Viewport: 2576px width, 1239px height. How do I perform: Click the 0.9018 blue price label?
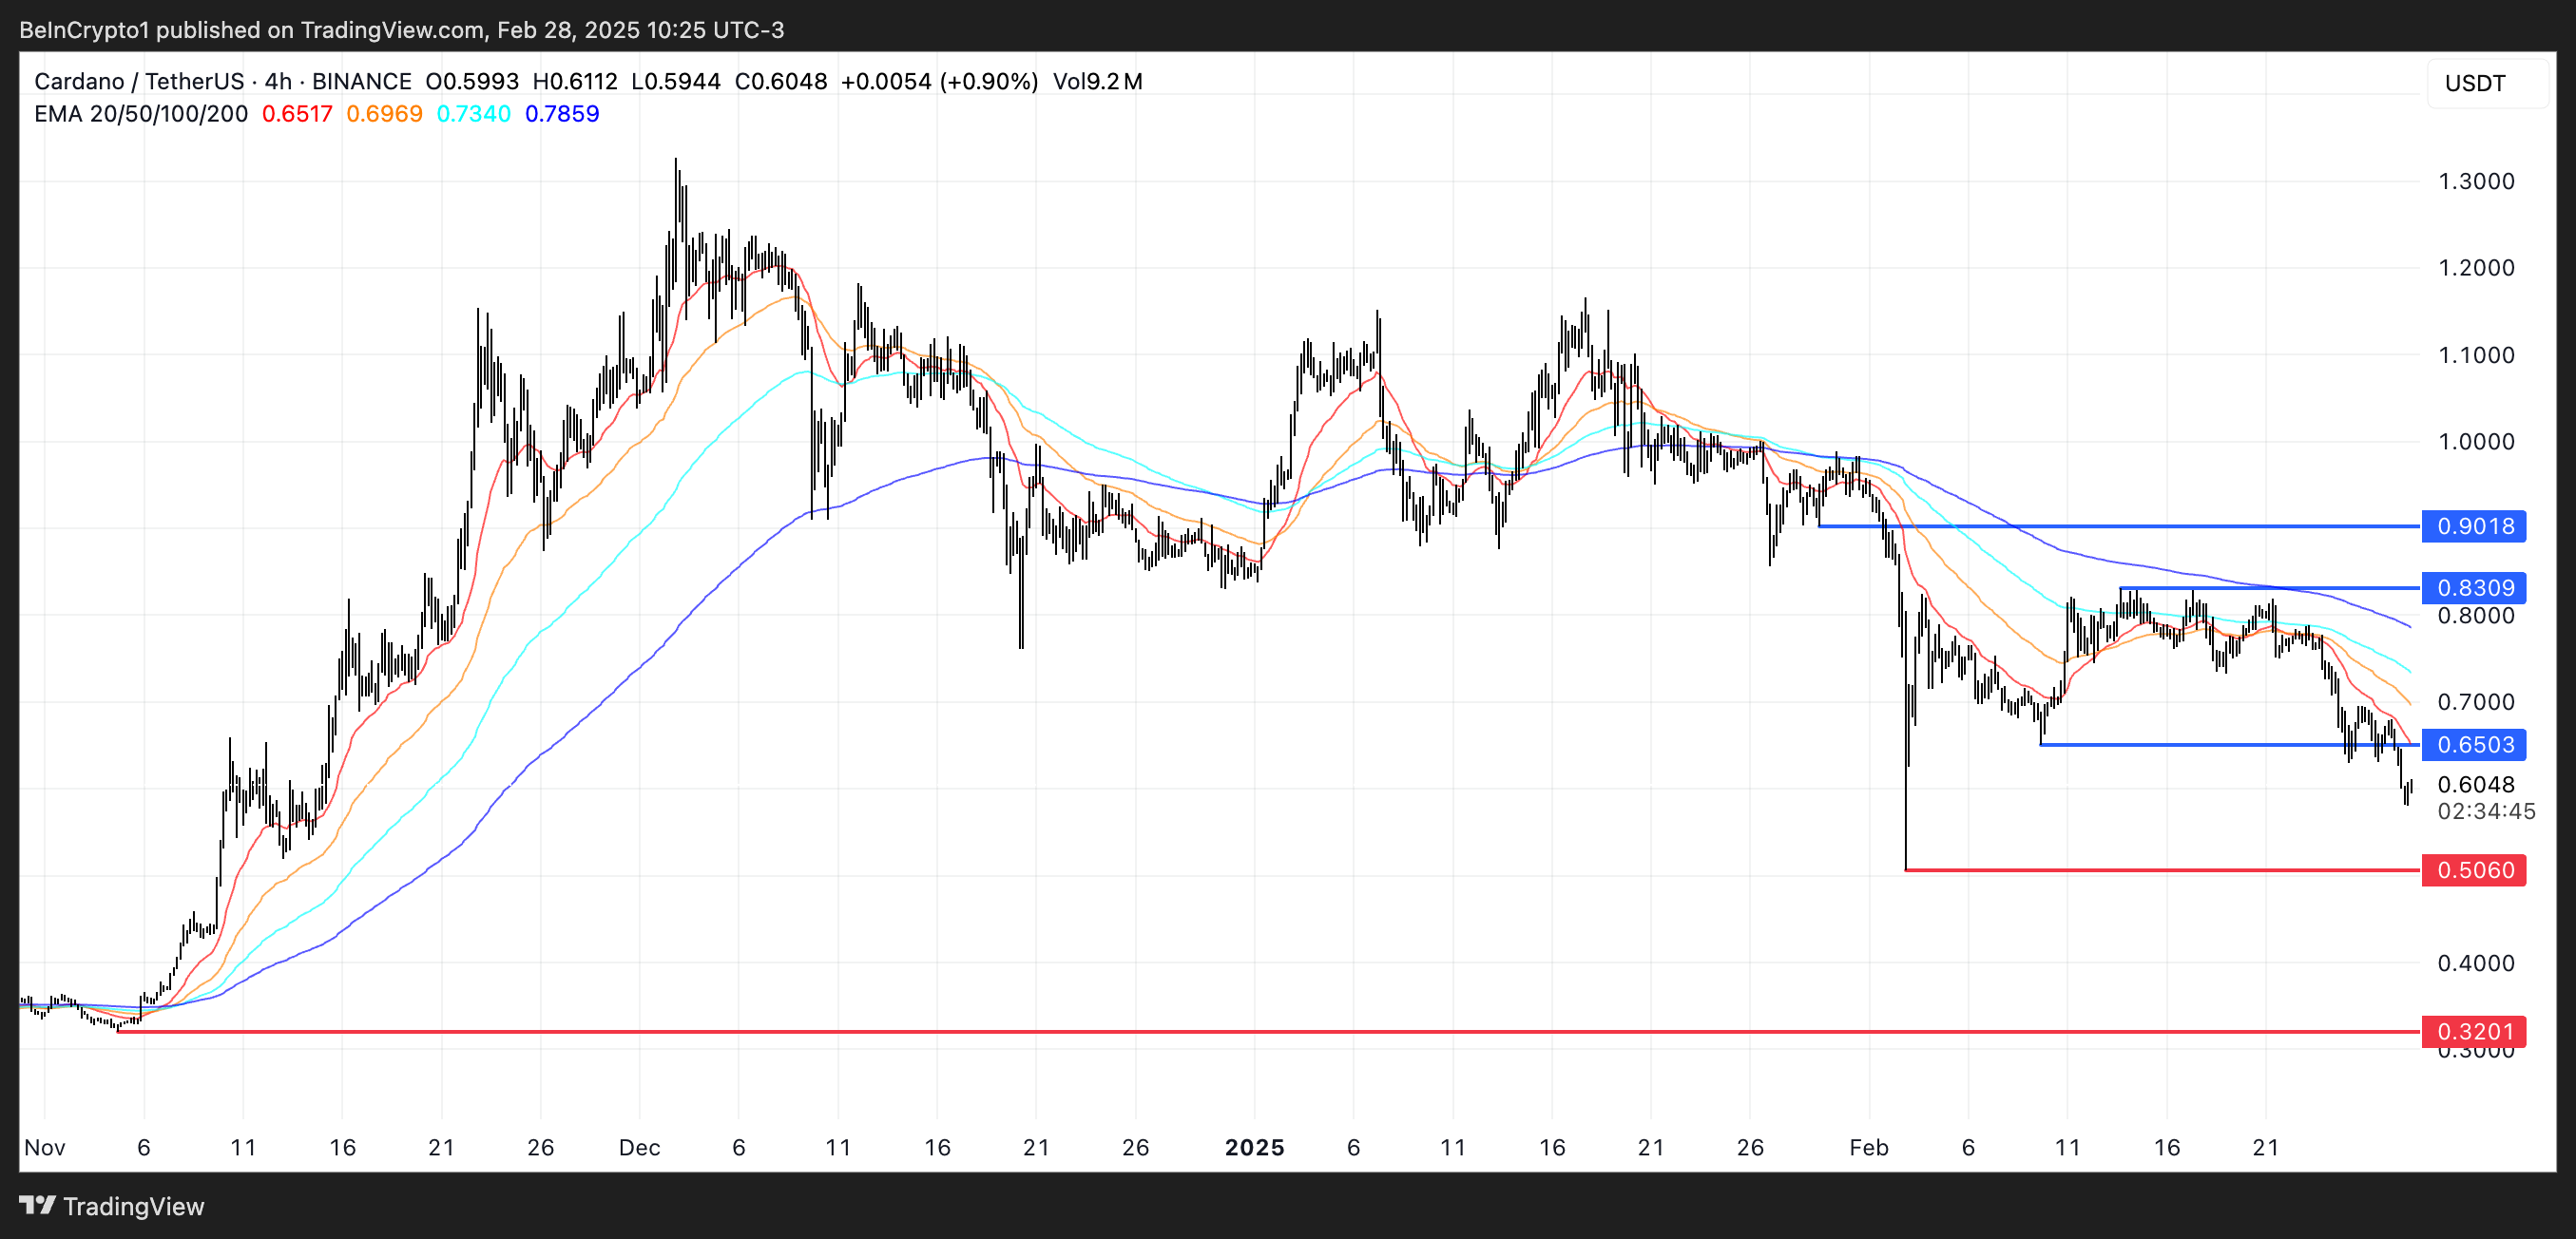(2474, 525)
